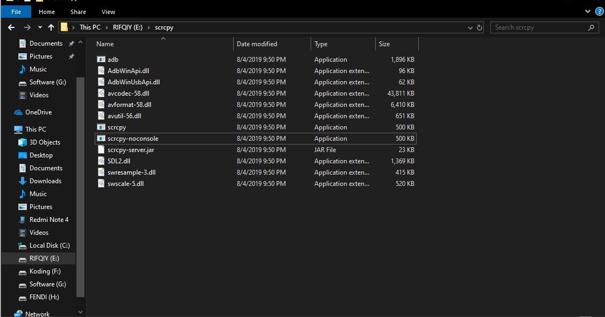Screen dimensions: 605x317
Task: Select the SDL2.dll file
Action: pos(118,161)
